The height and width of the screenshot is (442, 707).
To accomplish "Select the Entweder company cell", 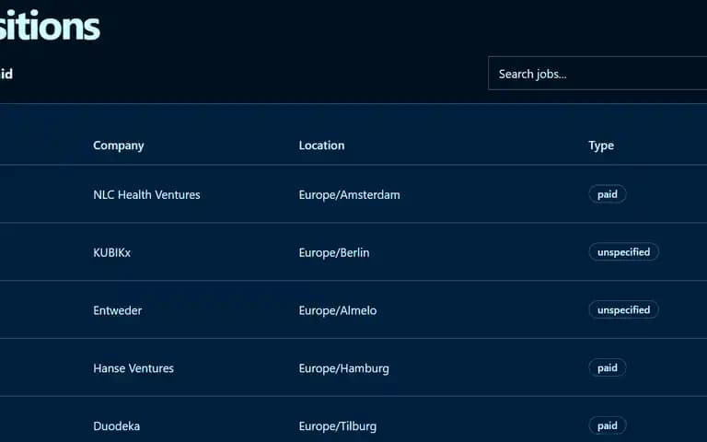I will coord(118,310).
